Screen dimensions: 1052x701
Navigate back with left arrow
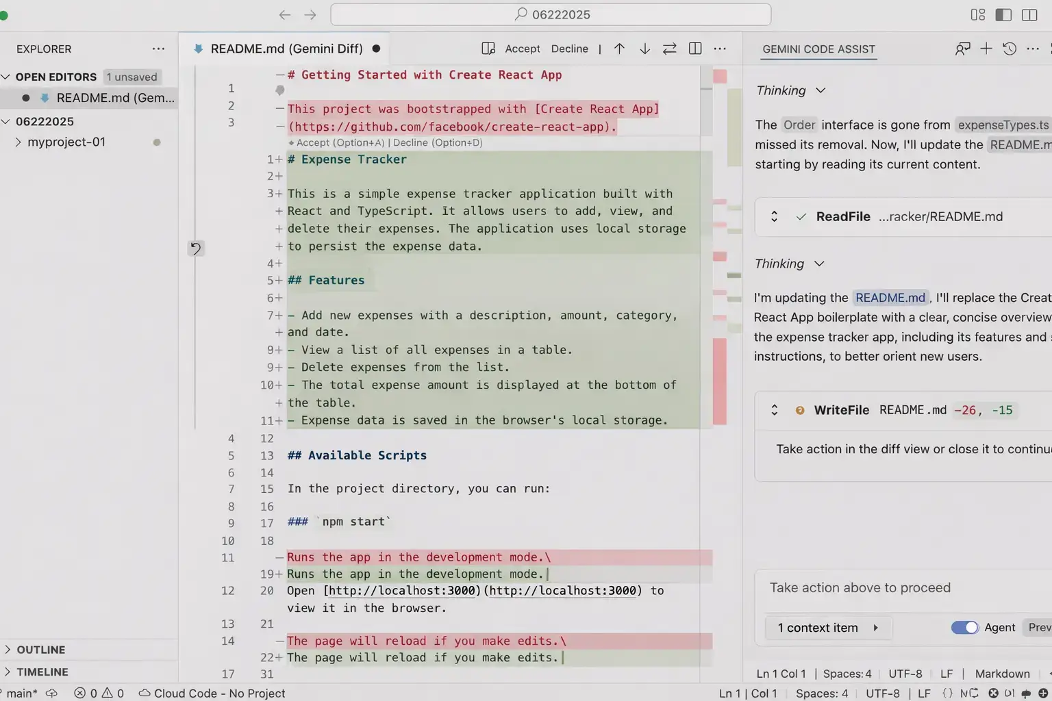(285, 14)
